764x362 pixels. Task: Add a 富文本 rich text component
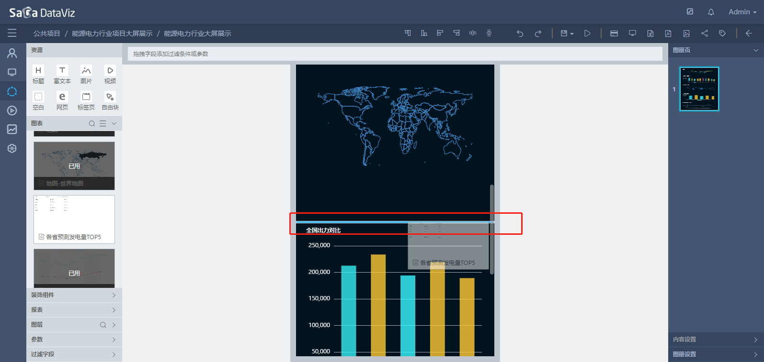(x=62, y=75)
